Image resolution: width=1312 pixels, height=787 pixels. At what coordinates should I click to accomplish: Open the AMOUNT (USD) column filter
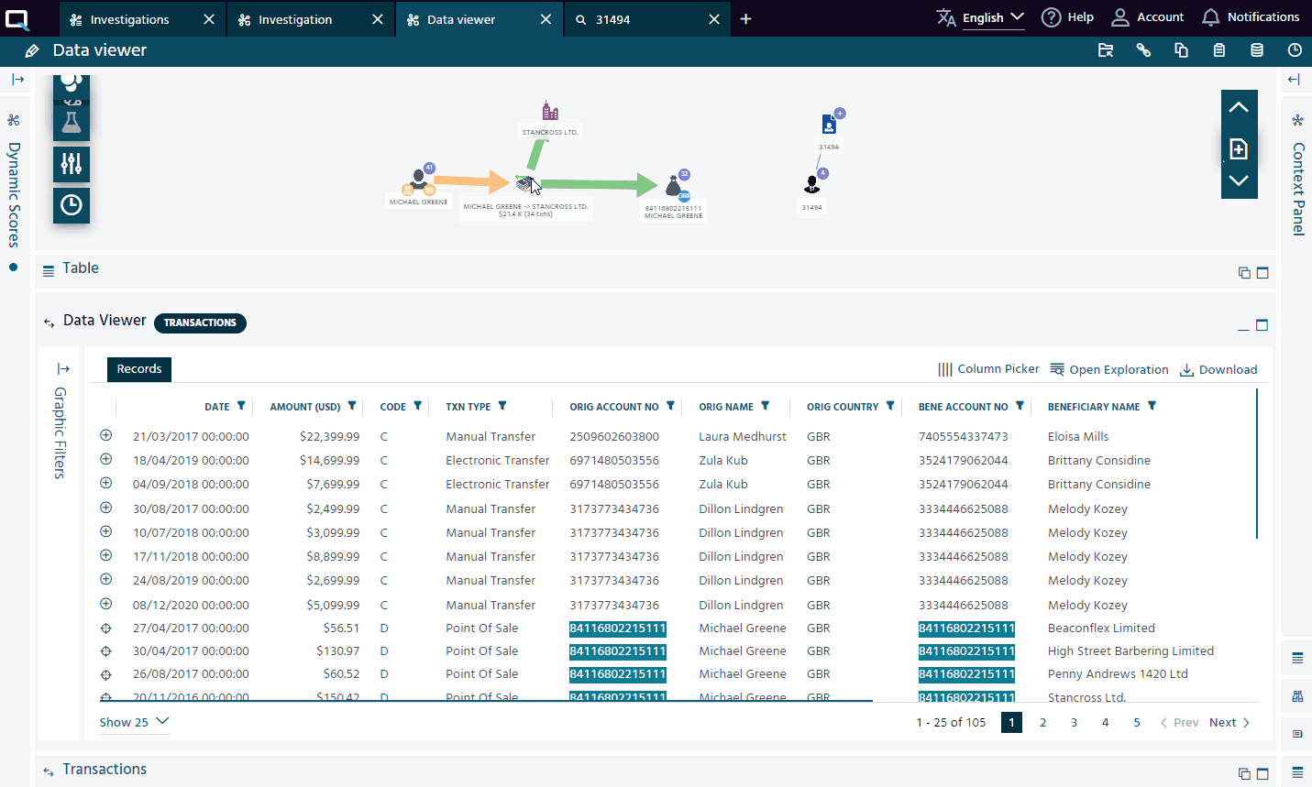(351, 406)
